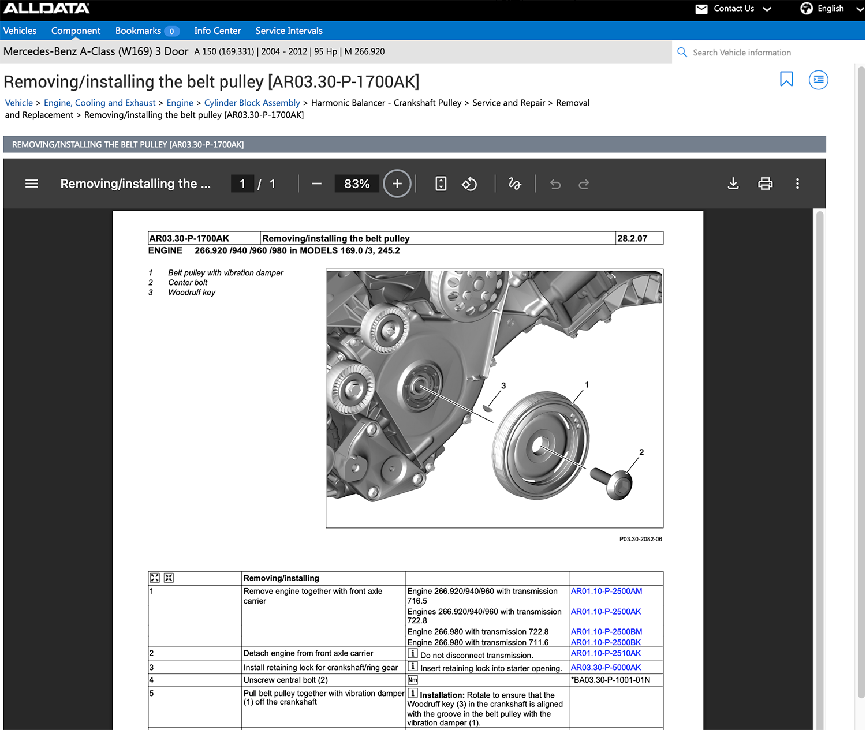This screenshot has height=730, width=866.
Task: Click image reference 'P03.30-2082-06'
Action: [641, 539]
